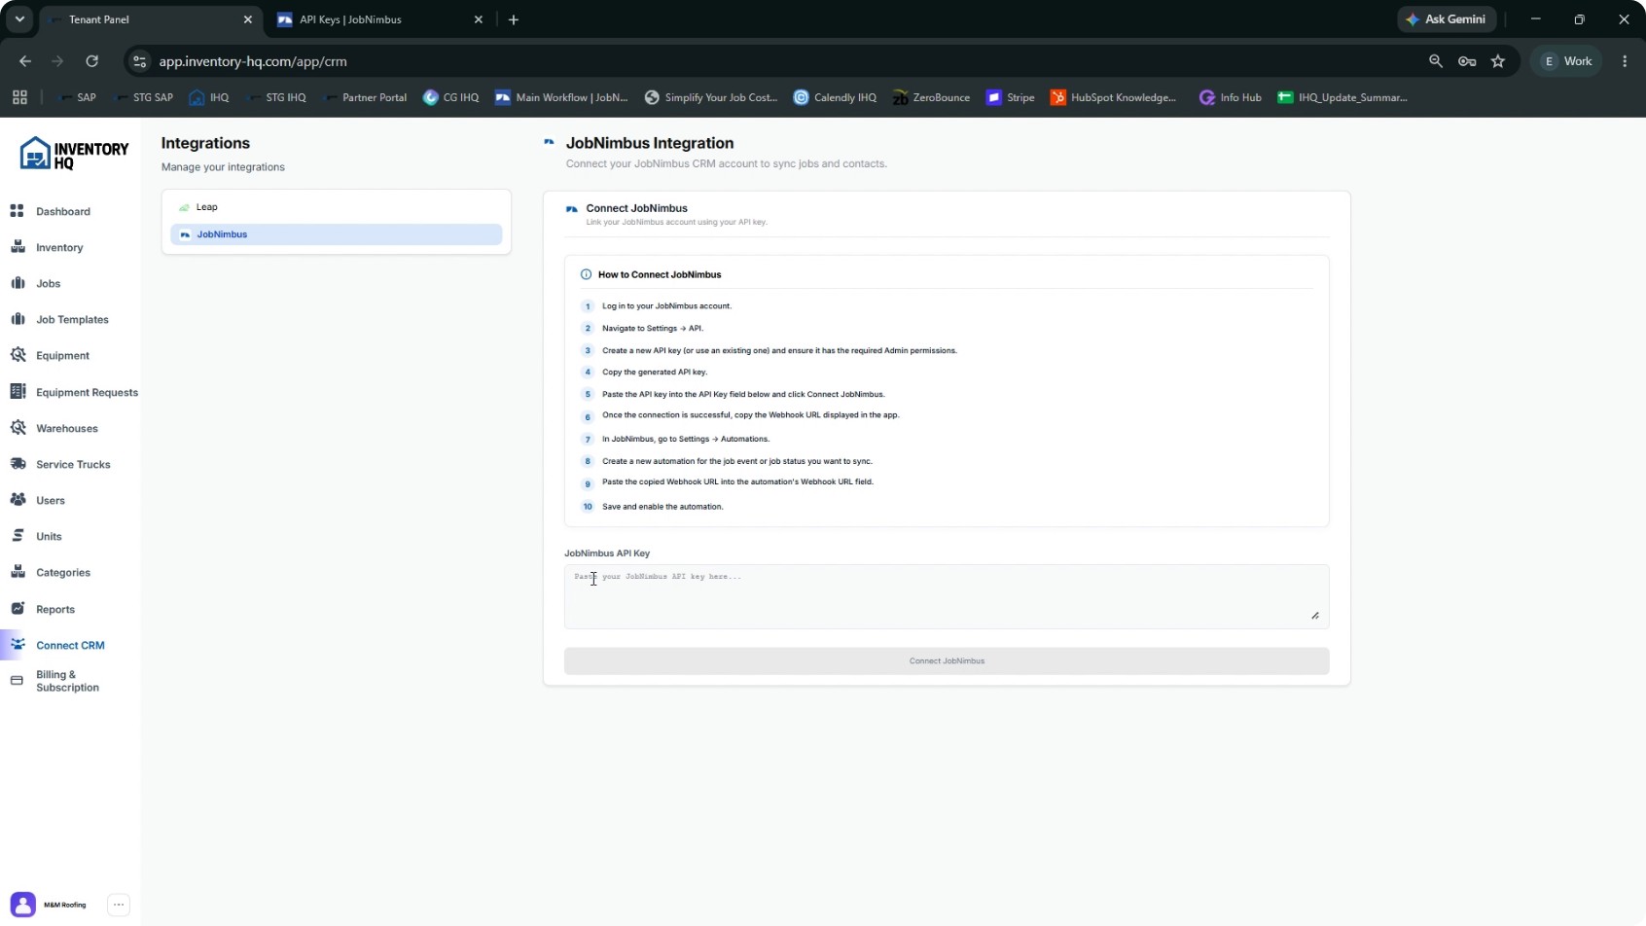Open the Info Hub bookmark
The image size is (1646, 926).
pos(1231,97)
